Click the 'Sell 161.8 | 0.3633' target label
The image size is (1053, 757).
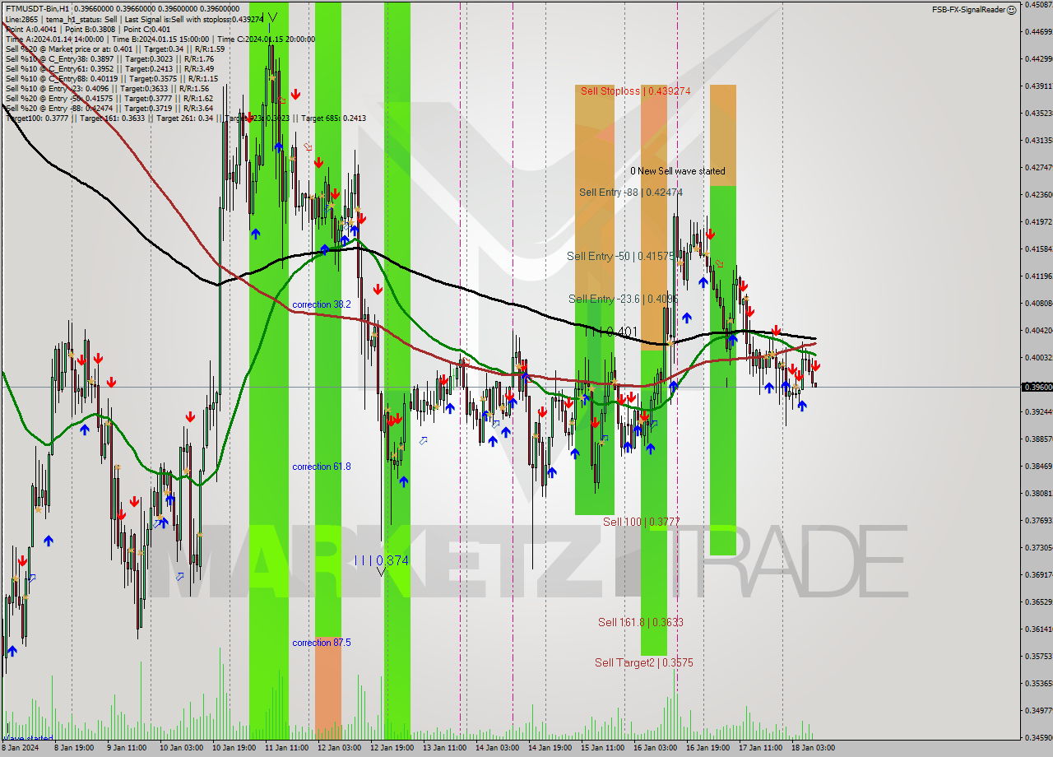[641, 622]
